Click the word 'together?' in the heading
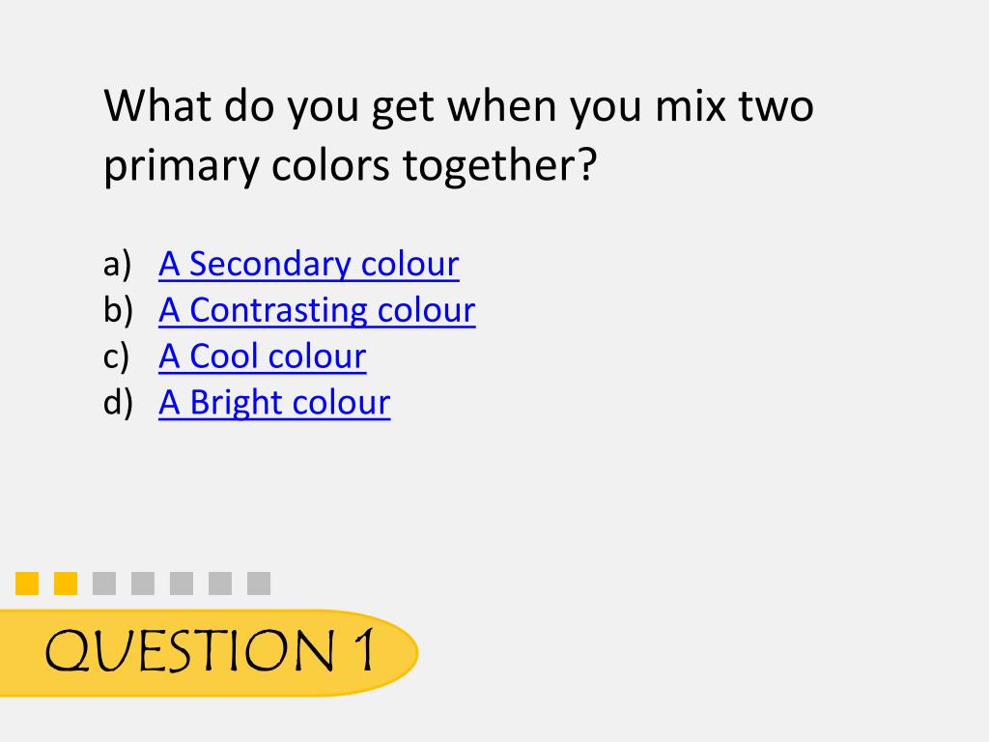The height and width of the screenshot is (742, 989). pyautogui.click(x=499, y=165)
